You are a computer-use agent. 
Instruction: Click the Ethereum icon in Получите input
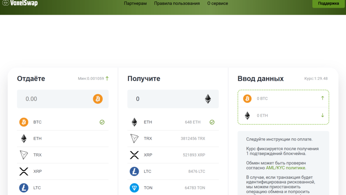(x=208, y=99)
